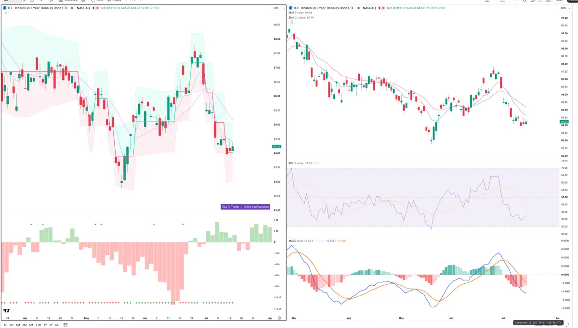Image resolution: width=578 pixels, height=328 pixels.
Task: Select All time range
Action: pos(57,325)
